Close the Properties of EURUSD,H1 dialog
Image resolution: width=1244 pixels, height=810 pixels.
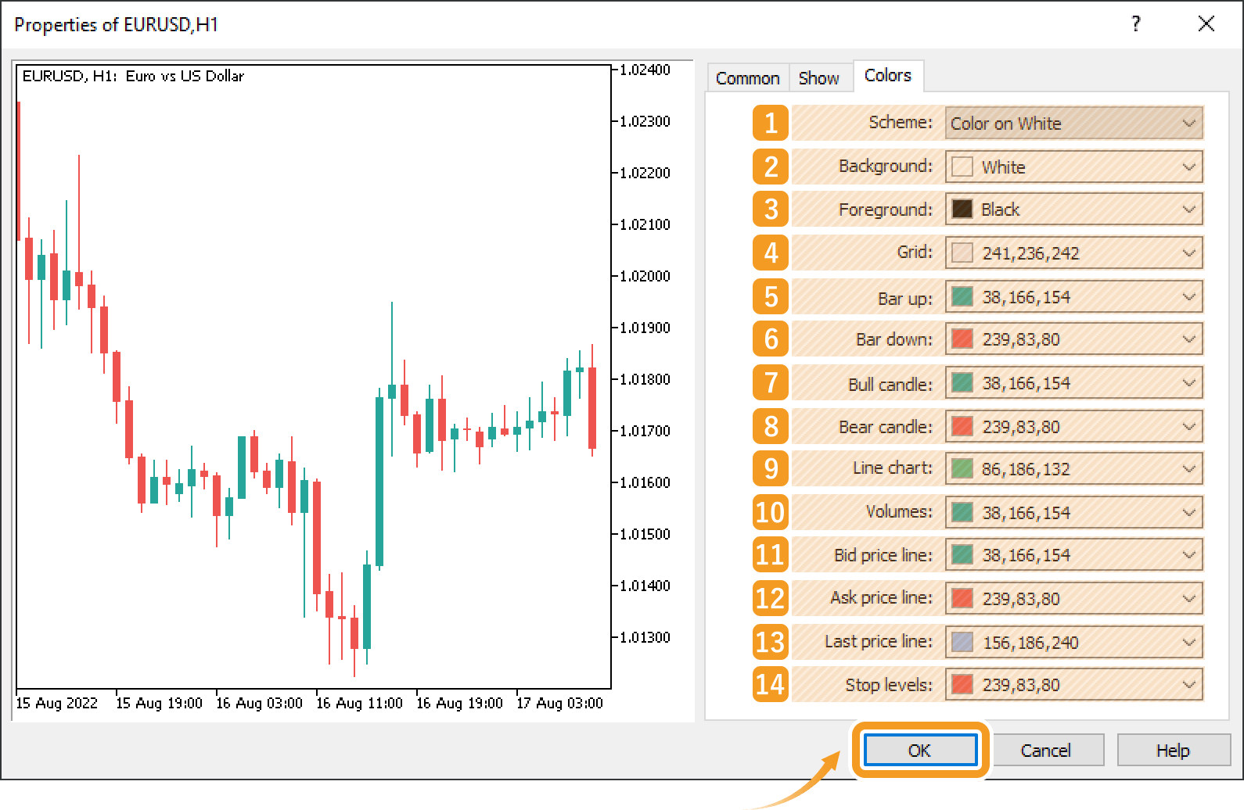[x=1206, y=24]
